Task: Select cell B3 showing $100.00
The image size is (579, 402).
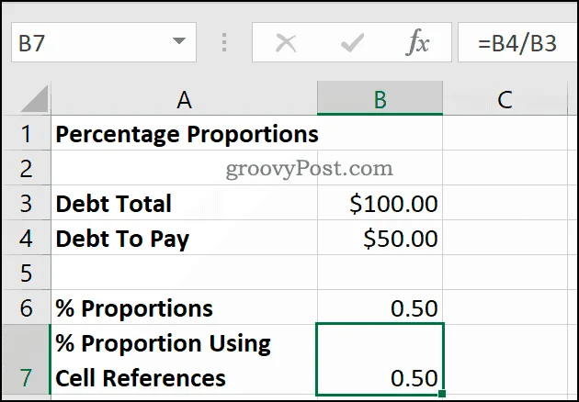Action: [x=380, y=203]
